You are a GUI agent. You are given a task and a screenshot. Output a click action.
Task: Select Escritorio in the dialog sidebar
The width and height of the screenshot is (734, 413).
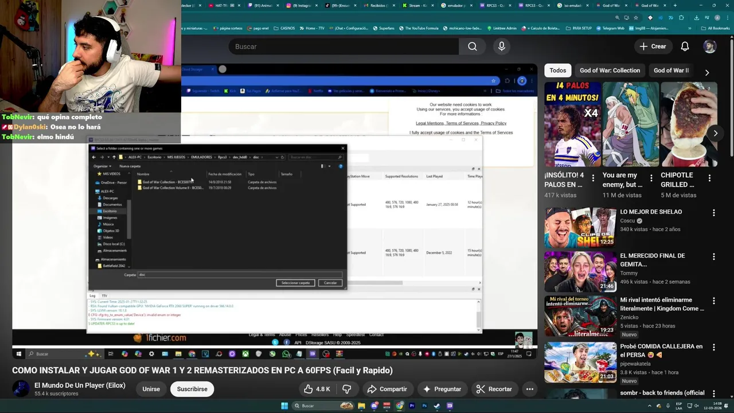(110, 211)
